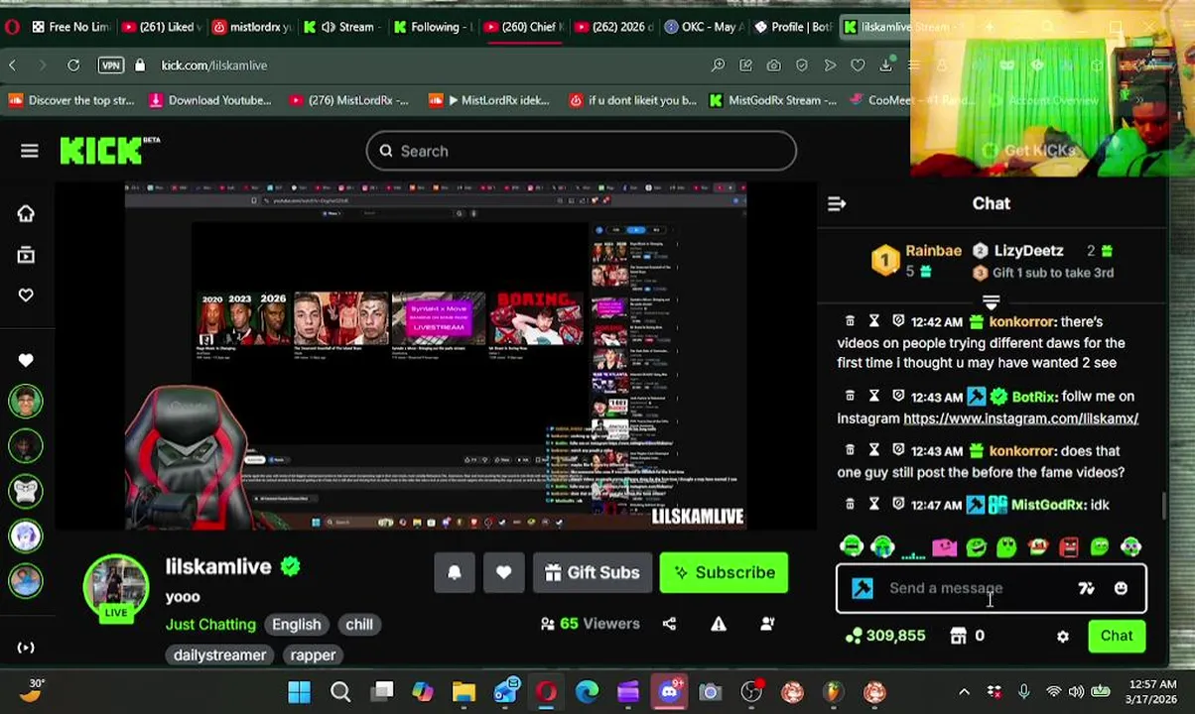1195x714 pixels.
Task: Click the identity badge icon in message box
Action: tap(863, 588)
